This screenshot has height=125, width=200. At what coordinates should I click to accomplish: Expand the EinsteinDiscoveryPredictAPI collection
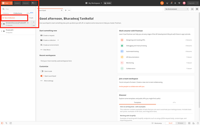coord(2,24)
